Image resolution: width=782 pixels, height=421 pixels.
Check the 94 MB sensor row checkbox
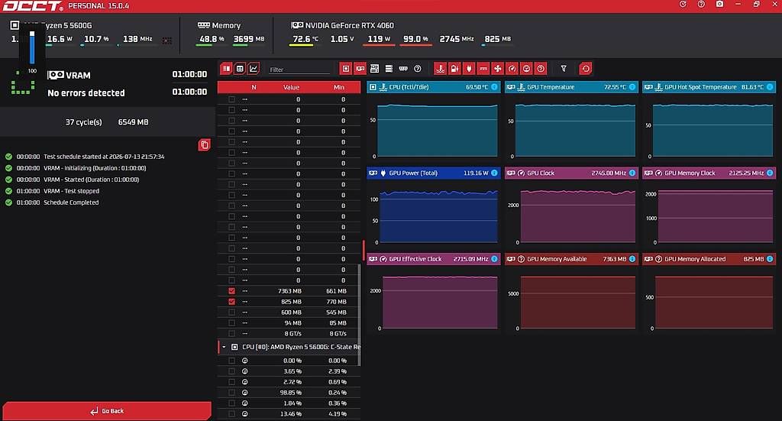click(231, 322)
